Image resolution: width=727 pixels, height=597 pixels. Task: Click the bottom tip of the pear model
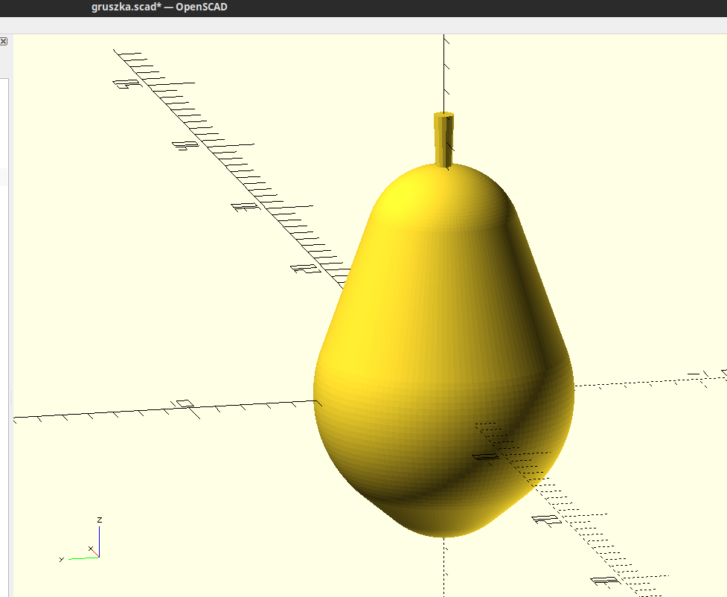(444, 530)
